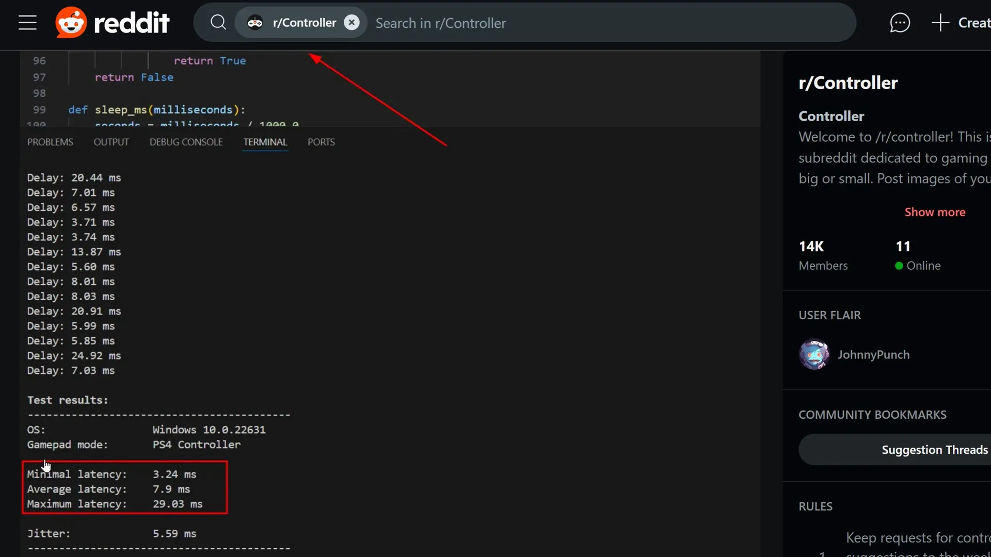The height and width of the screenshot is (557, 991).
Task: Open the chat messages icon
Action: [x=900, y=23]
